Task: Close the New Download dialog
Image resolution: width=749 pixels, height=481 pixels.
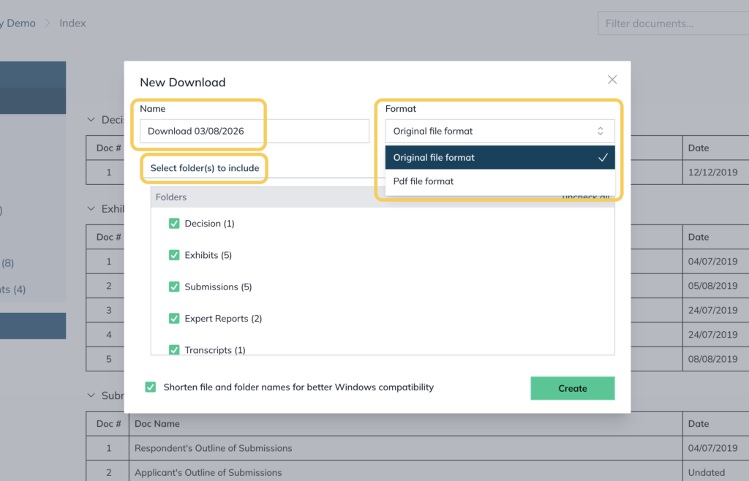Action: pyautogui.click(x=612, y=80)
